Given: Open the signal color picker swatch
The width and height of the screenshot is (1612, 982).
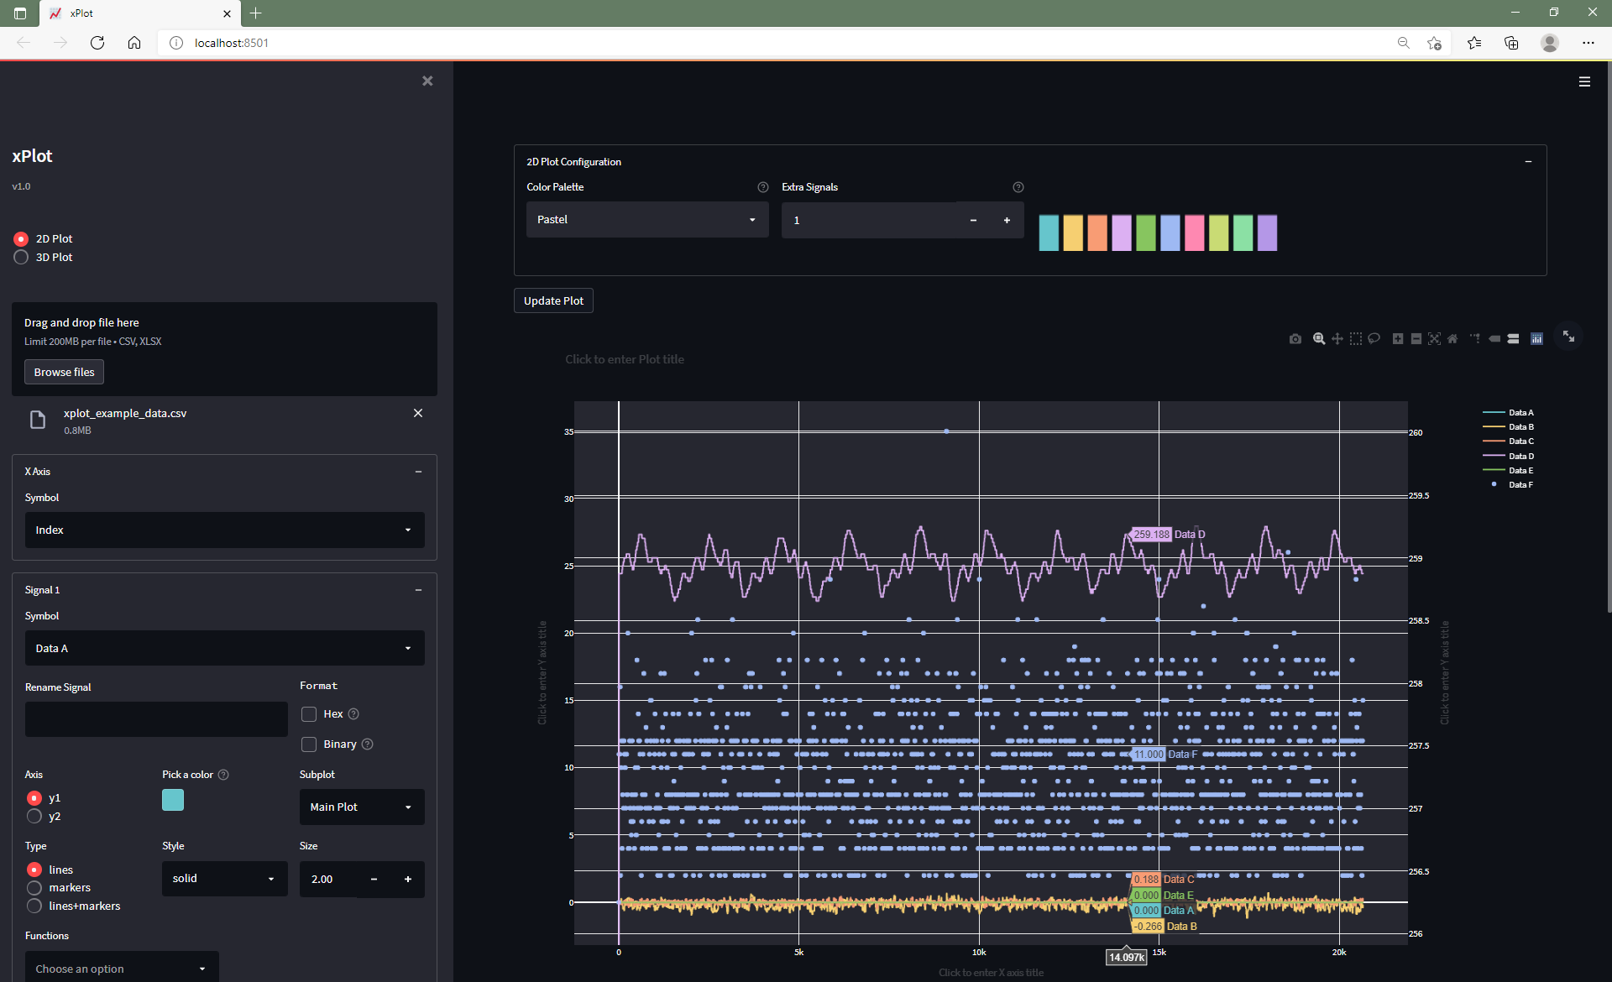Looking at the screenshot, I should [x=173, y=800].
